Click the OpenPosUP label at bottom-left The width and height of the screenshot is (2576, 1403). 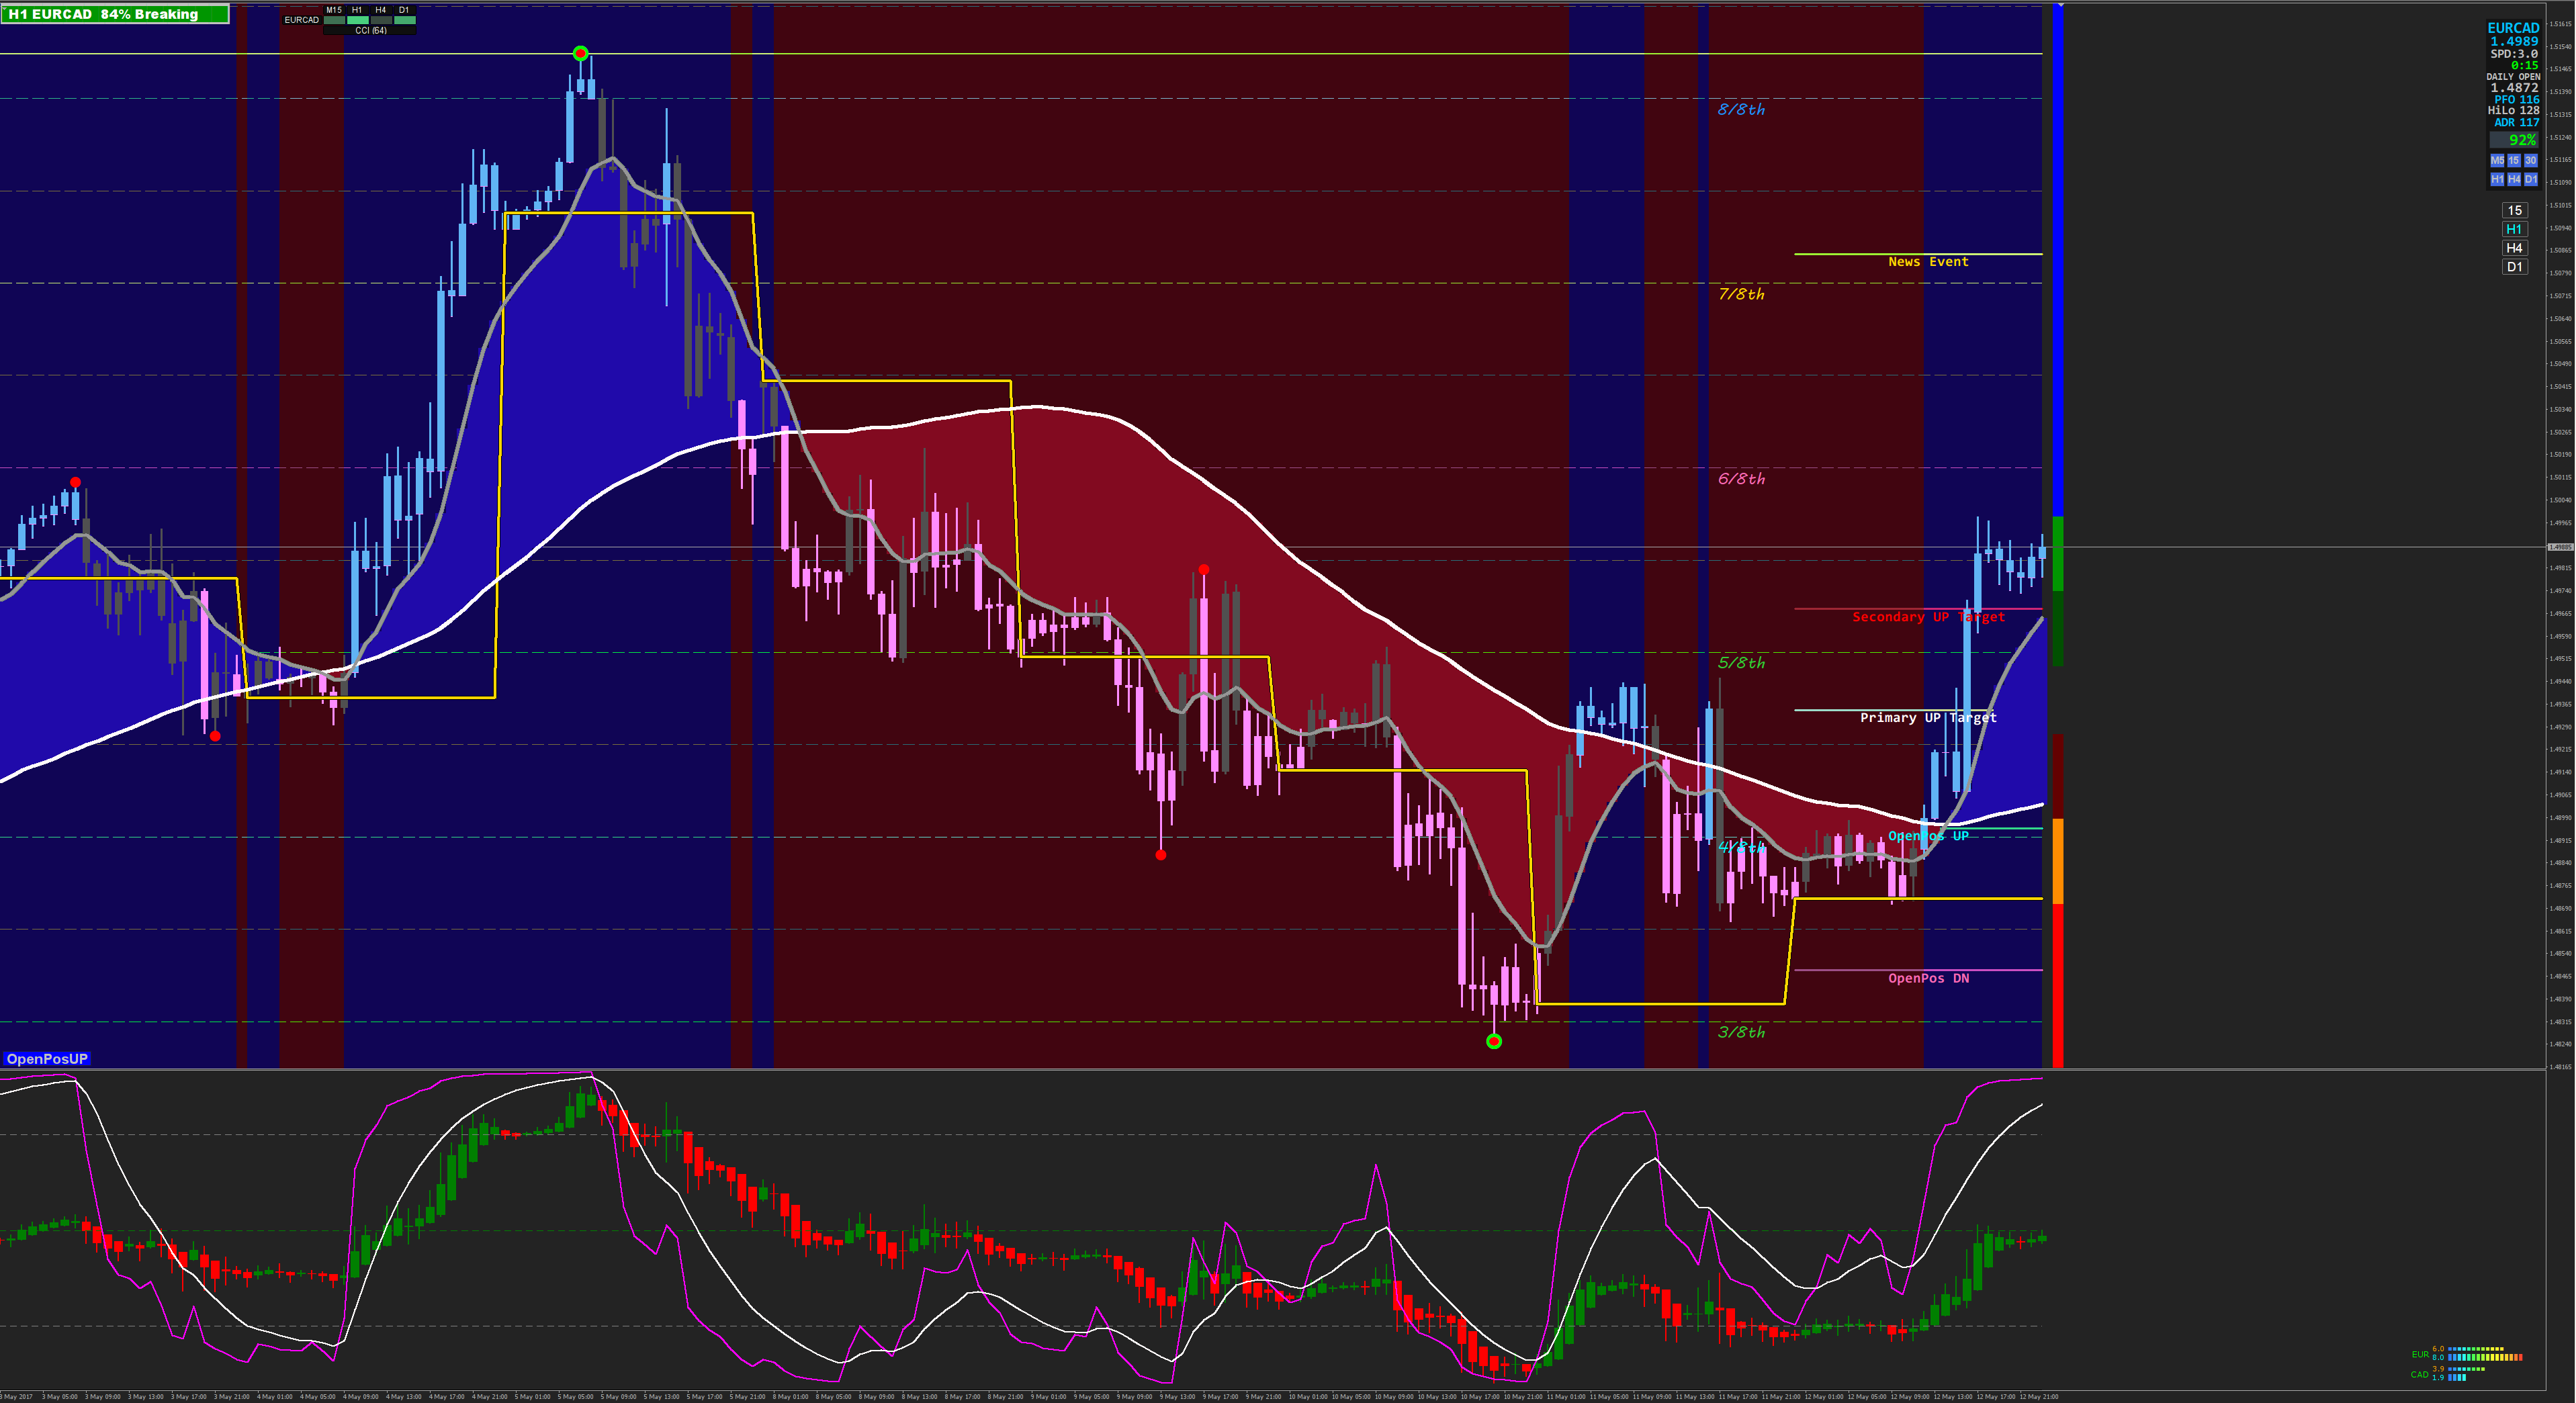(x=47, y=1058)
